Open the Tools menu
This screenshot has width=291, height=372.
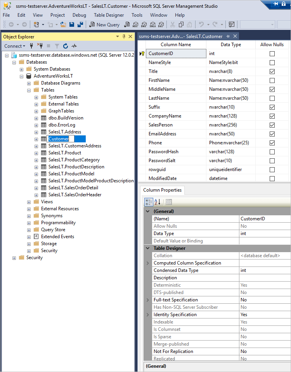(137, 15)
